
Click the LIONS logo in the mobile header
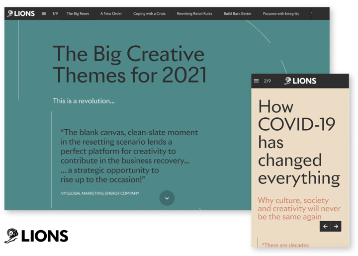click(x=300, y=81)
